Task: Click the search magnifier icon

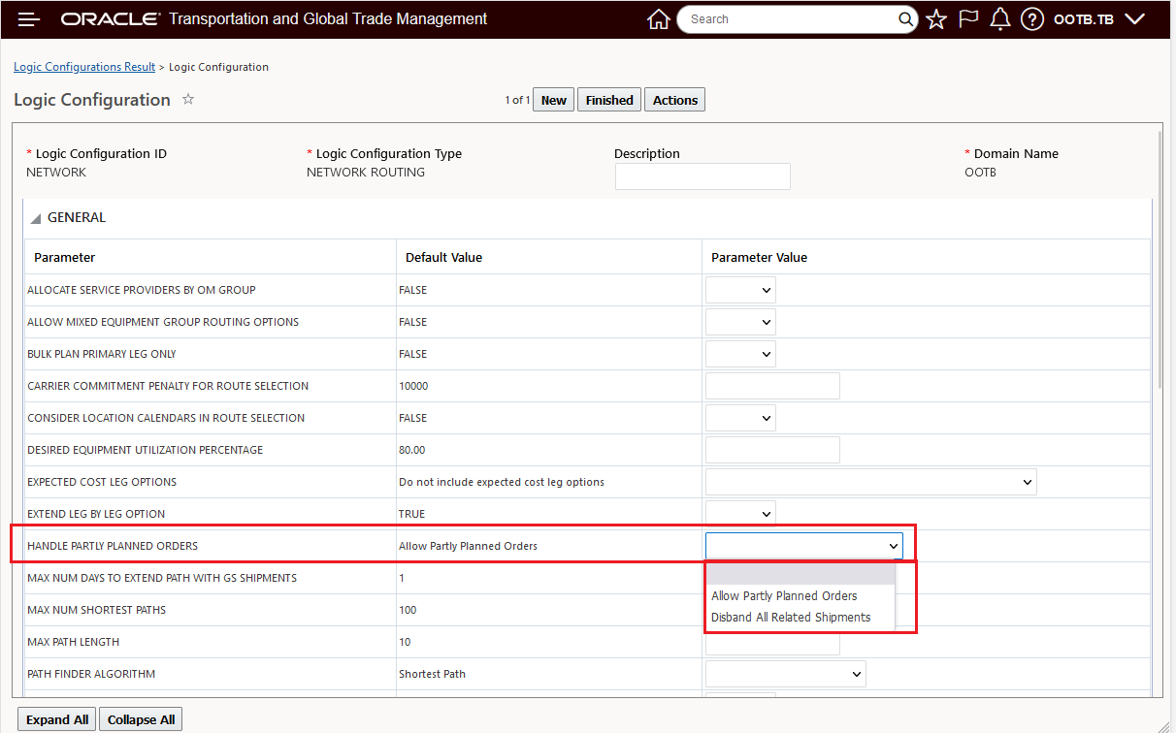Action: [905, 19]
